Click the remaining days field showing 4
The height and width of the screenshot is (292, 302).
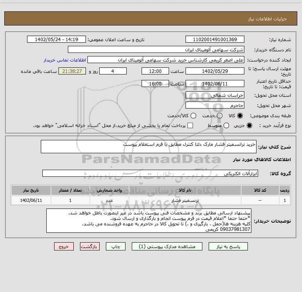113,71
